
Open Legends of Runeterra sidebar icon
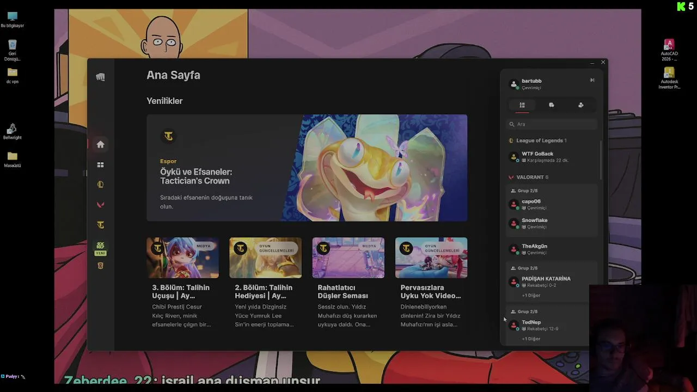tap(100, 266)
